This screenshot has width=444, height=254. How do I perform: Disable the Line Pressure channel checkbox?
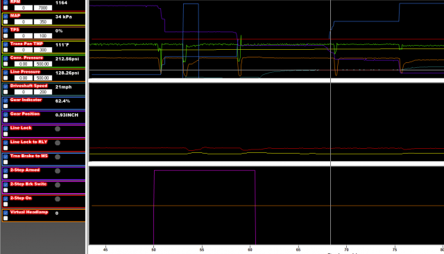[x=6, y=72]
